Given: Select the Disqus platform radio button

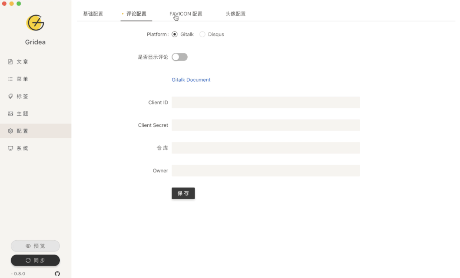Looking at the screenshot, I should click(x=202, y=34).
